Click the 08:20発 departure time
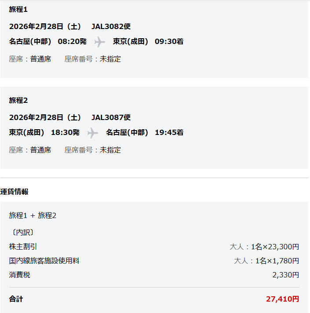The image size is (310, 313). click(x=72, y=42)
